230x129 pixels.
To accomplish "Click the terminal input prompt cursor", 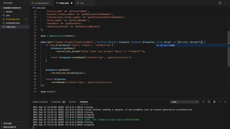I will [x=33, y=128].
